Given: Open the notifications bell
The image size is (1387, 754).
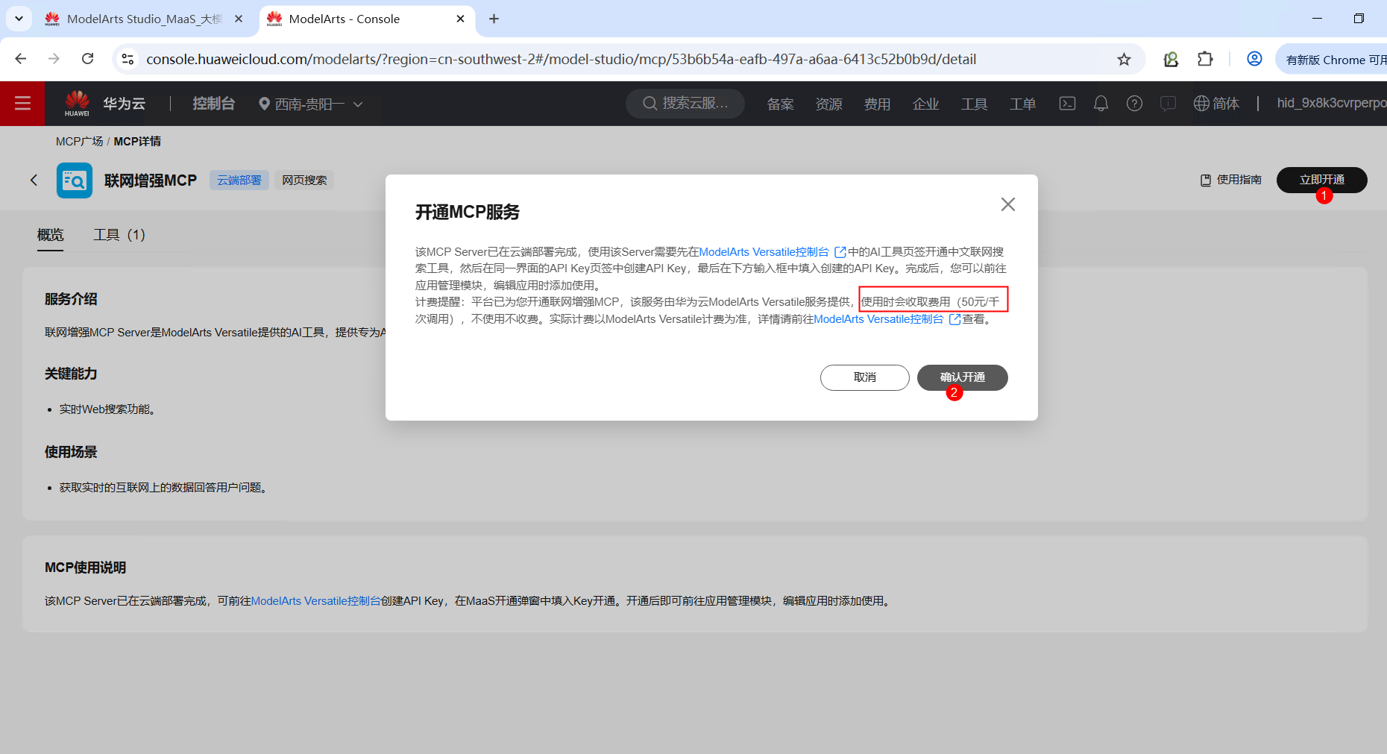Looking at the screenshot, I should coord(1101,104).
